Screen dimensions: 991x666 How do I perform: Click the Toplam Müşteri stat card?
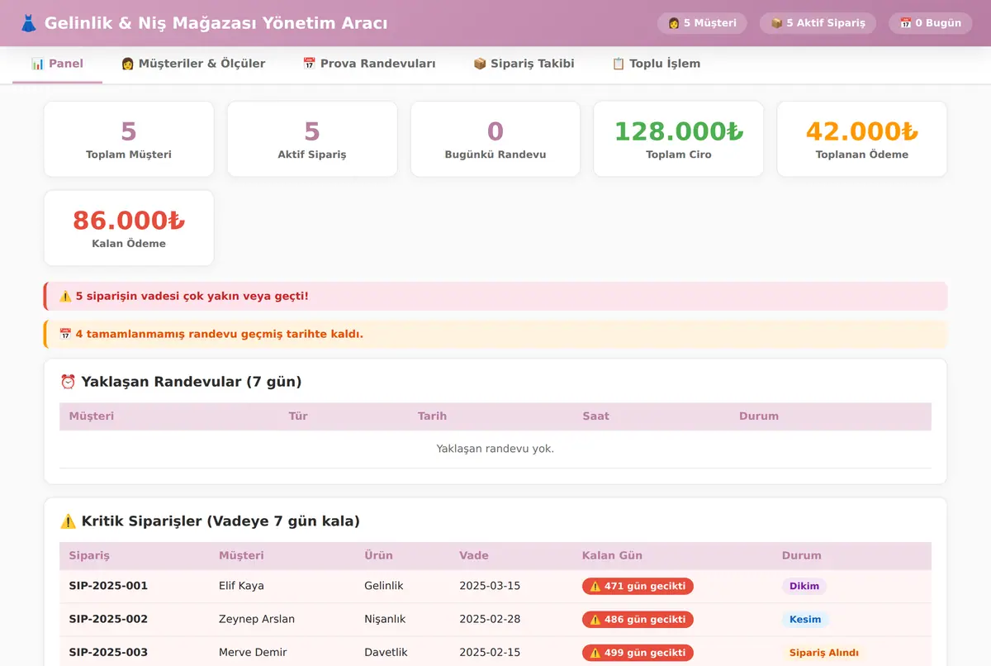[129, 139]
